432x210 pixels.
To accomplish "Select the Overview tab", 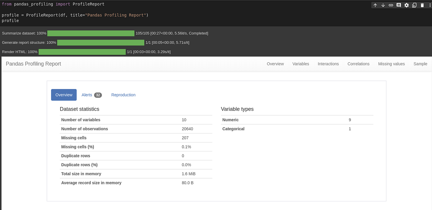I will pyautogui.click(x=64, y=95).
